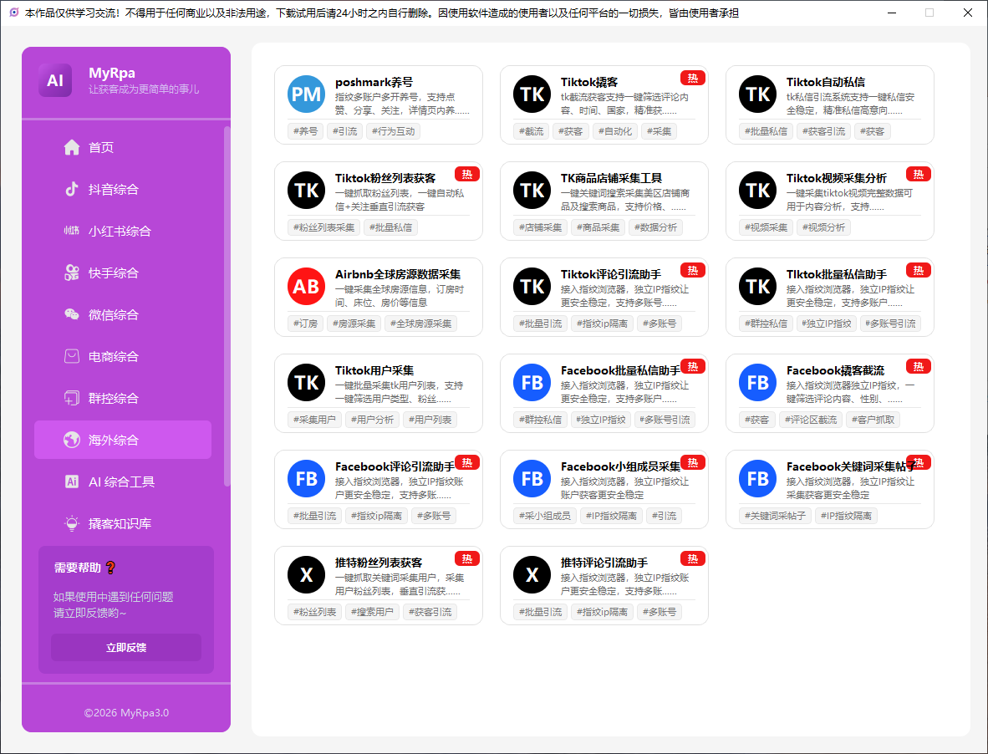The image size is (988, 754).
Task: Click the X avatar of 推特粉丝列表获客
Action: click(306, 574)
